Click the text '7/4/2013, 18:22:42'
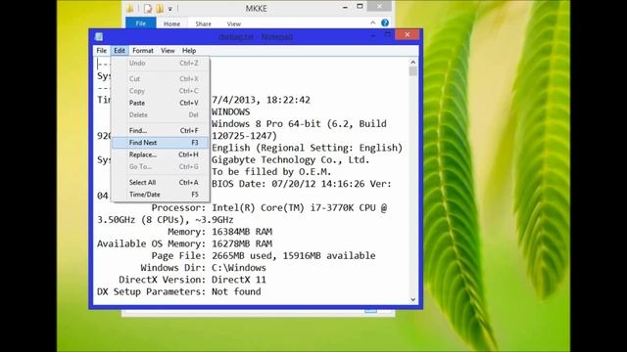This screenshot has width=627, height=352. point(261,100)
